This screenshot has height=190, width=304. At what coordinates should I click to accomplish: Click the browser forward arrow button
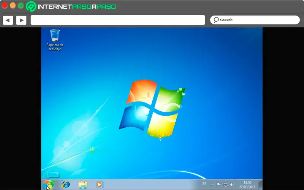point(21,20)
